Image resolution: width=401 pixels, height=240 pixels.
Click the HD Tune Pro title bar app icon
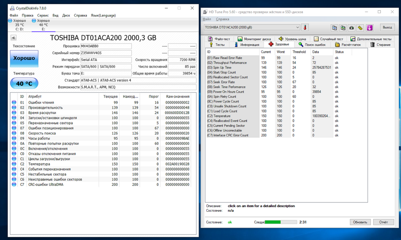tap(205, 12)
